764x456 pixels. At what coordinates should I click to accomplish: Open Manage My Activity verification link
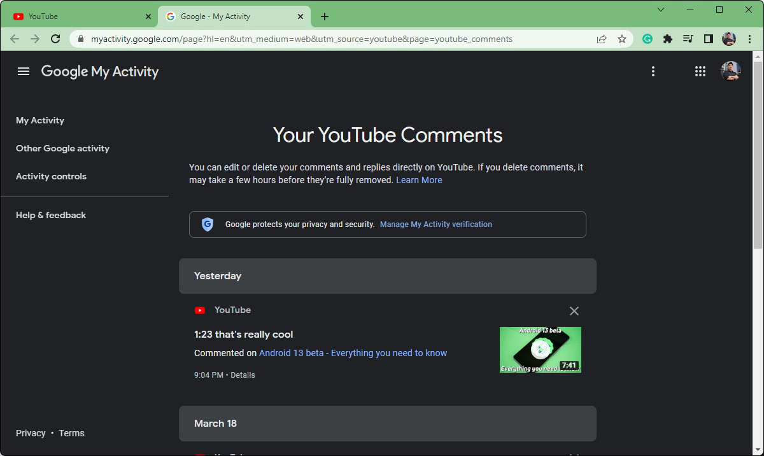point(436,225)
